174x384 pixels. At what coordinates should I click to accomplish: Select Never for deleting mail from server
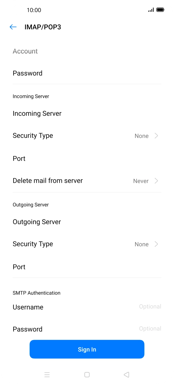pyautogui.click(x=141, y=181)
